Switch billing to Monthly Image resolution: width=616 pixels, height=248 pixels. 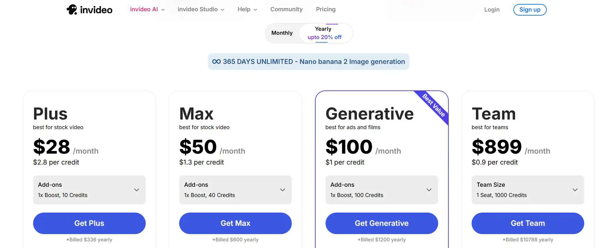pyautogui.click(x=282, y=33)
